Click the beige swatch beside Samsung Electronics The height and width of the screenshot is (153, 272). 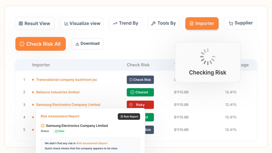tap(42, 126)
